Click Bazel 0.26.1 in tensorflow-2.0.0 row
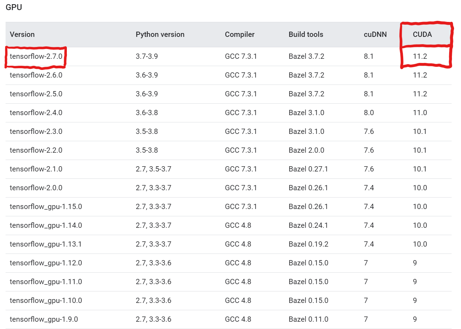Screen dimensions: 461x329 308,188
